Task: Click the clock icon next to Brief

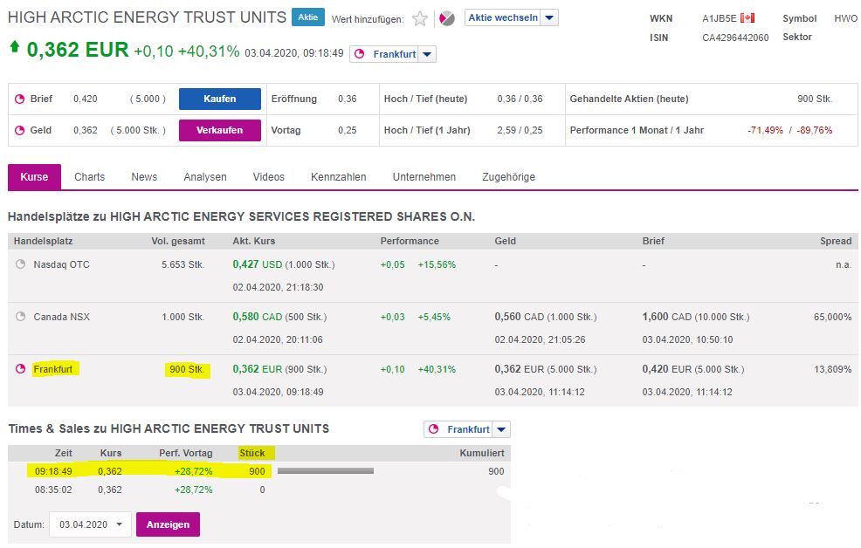Action: [19, 99]
